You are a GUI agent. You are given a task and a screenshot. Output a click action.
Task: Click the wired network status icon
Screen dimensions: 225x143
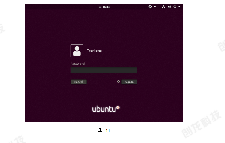[163, 7]
